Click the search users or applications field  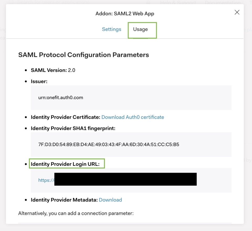click(x=52, y=2)
